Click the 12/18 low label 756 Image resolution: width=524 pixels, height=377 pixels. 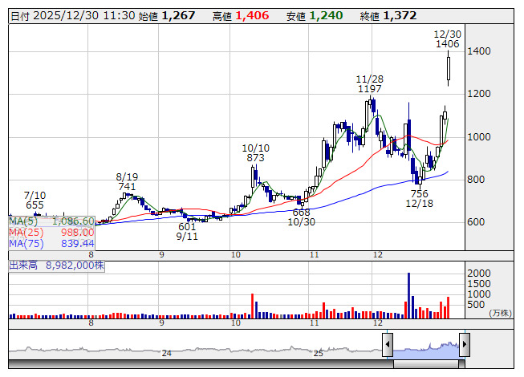click(x=419, y=193)
